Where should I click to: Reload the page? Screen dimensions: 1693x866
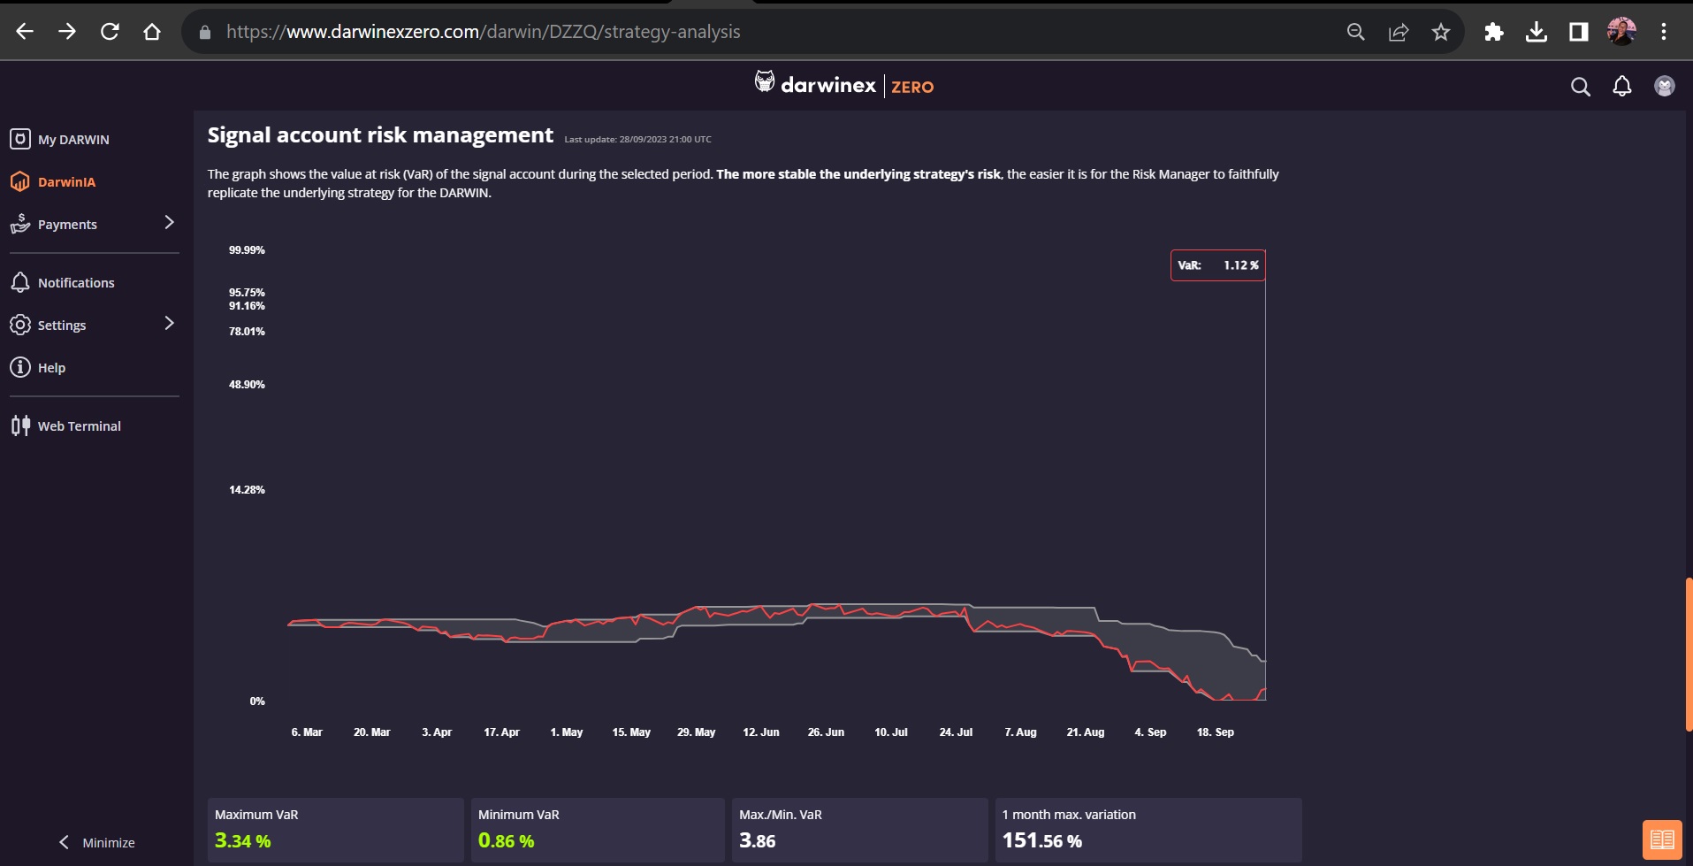click(x=110, y=32)
